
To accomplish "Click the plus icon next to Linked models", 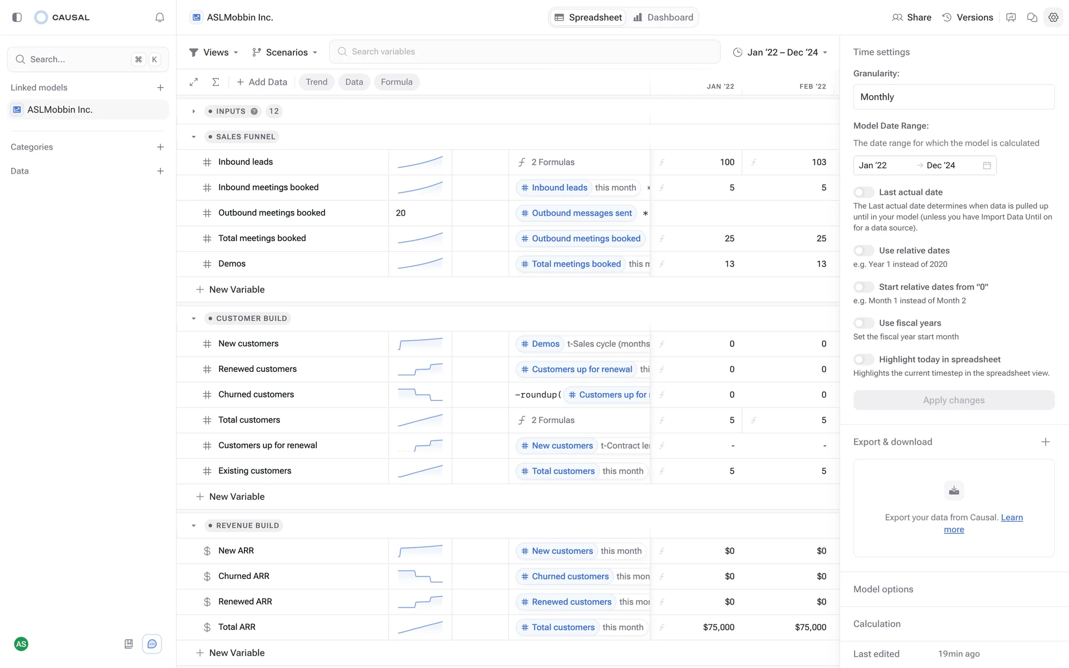I will [160, 87].
